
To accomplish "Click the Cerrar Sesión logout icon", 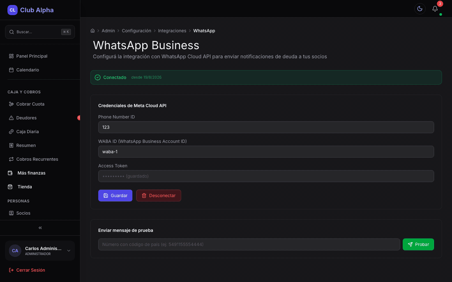I will point(11,270).
